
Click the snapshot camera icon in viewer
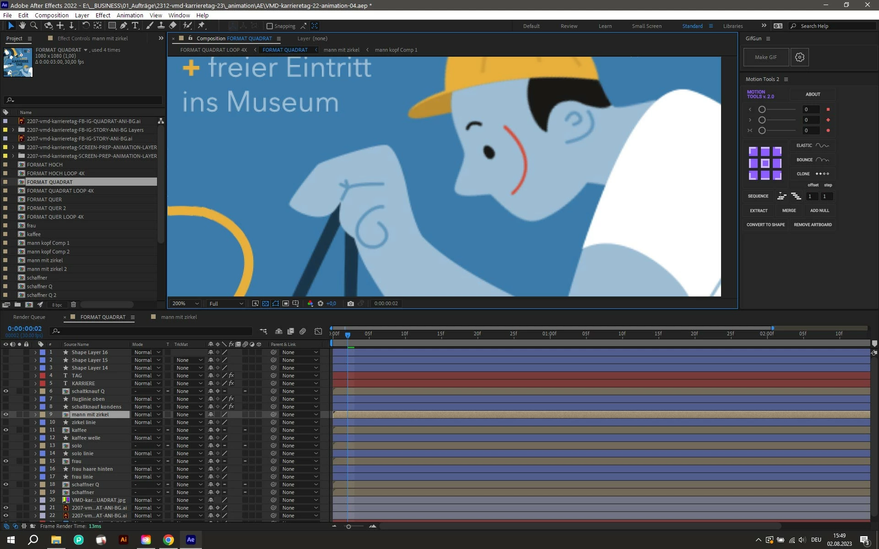[x=350, y=303]
